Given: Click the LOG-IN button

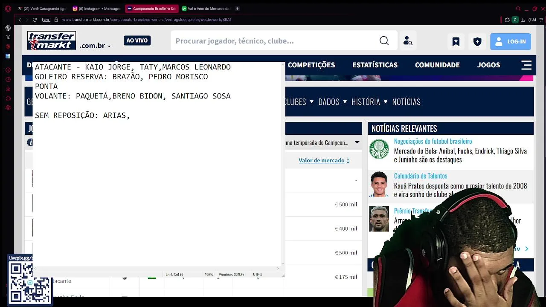Looking at the screenshot, I should (x=510, y=41).
